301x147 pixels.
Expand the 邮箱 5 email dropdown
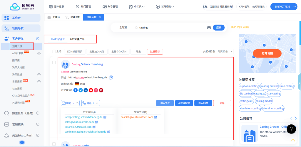click(70, 103)
